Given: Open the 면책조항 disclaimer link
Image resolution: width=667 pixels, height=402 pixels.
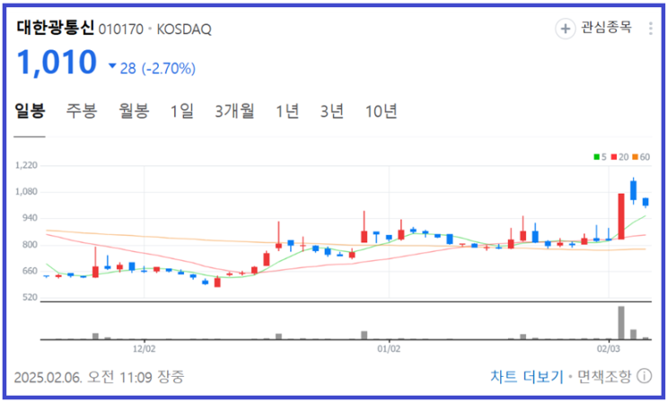Looking at the screenshot, I should point(604,377).
